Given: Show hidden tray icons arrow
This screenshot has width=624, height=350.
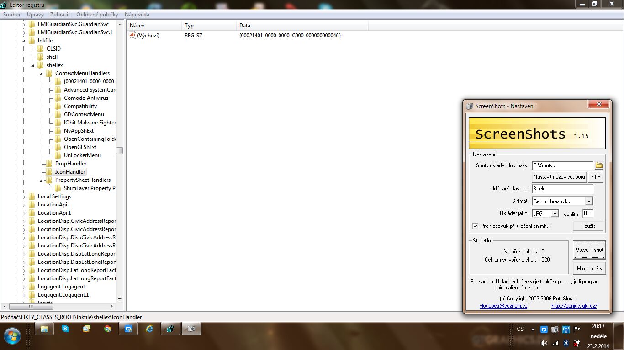Looking at the screenshot, I should click(533, 329).
